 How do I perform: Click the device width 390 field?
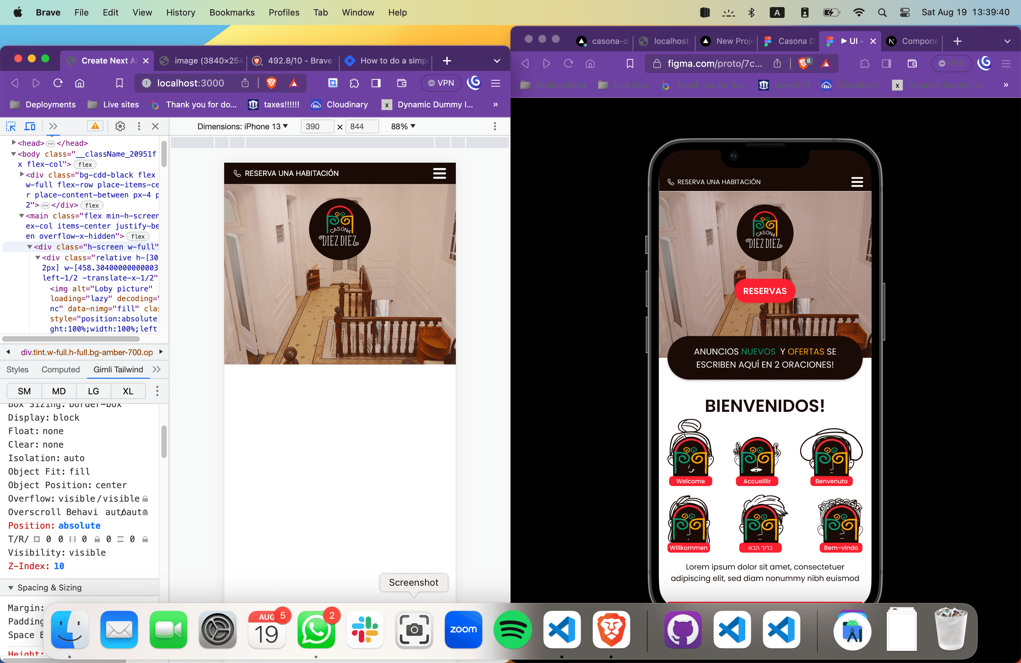[x=317, y=126]
